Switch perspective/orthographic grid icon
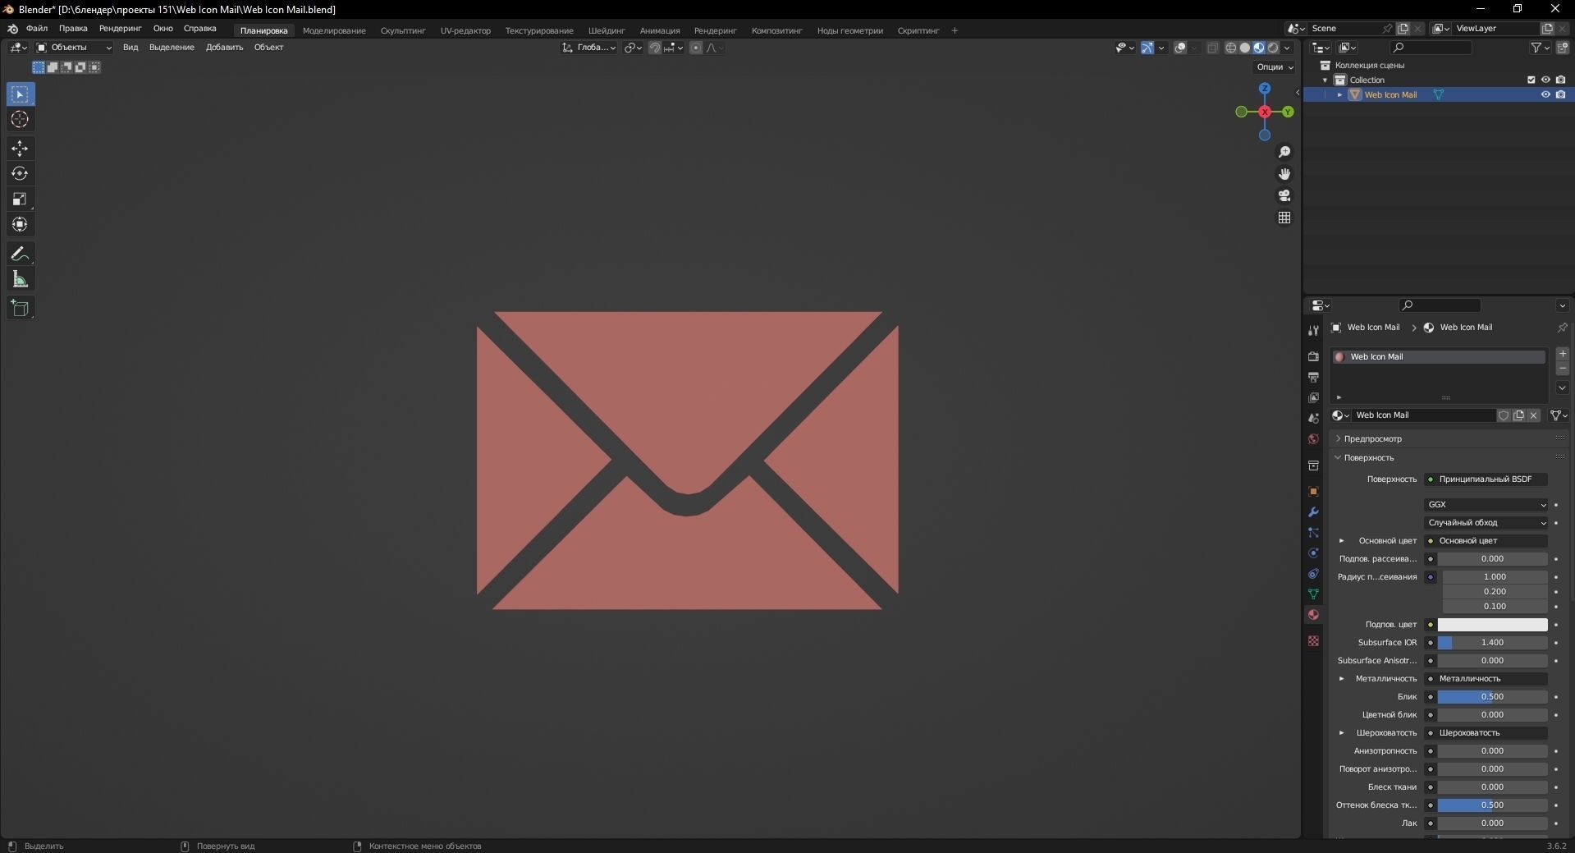1575x853 pixels. (x=1284, y=218)
